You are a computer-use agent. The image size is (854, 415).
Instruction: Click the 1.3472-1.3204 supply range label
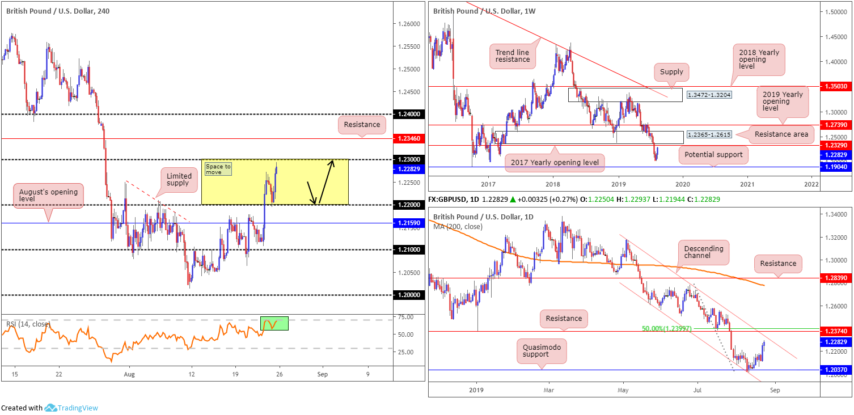(708, 95)
